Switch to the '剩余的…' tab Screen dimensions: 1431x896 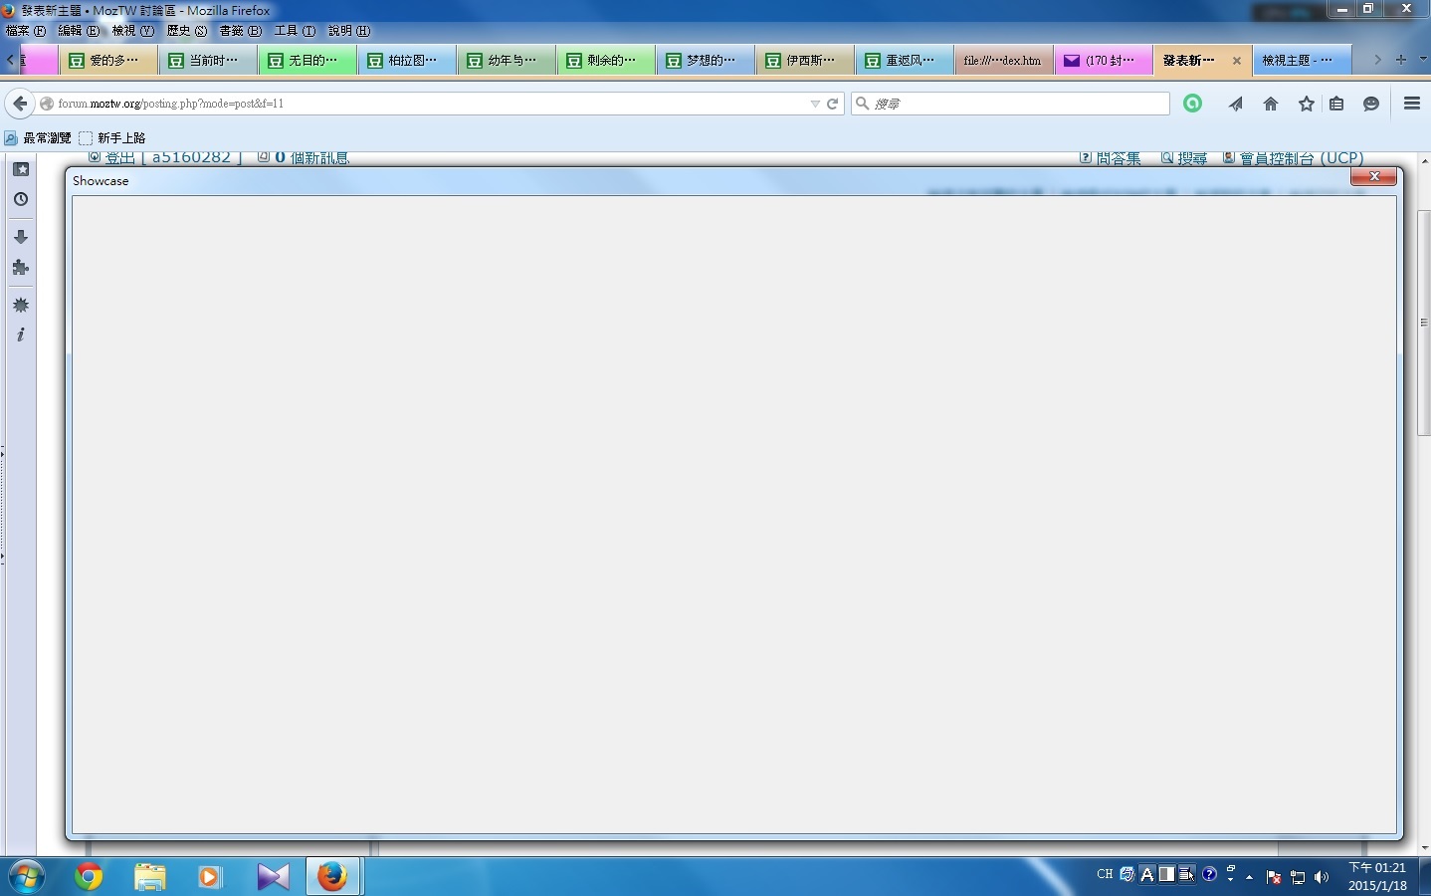(606, 60)
